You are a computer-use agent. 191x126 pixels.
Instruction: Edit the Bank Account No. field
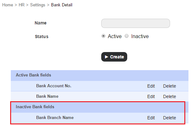click(151, 86)
